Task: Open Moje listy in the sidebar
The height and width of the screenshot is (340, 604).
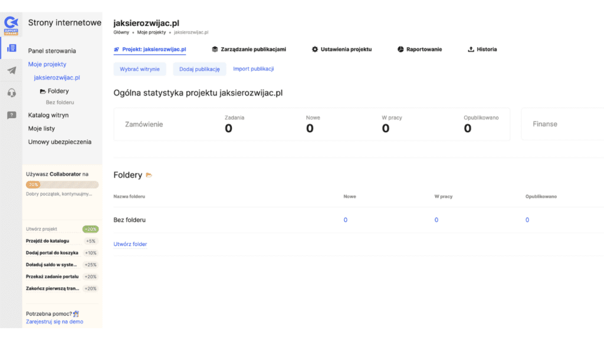Action: [x=42, y=128]
